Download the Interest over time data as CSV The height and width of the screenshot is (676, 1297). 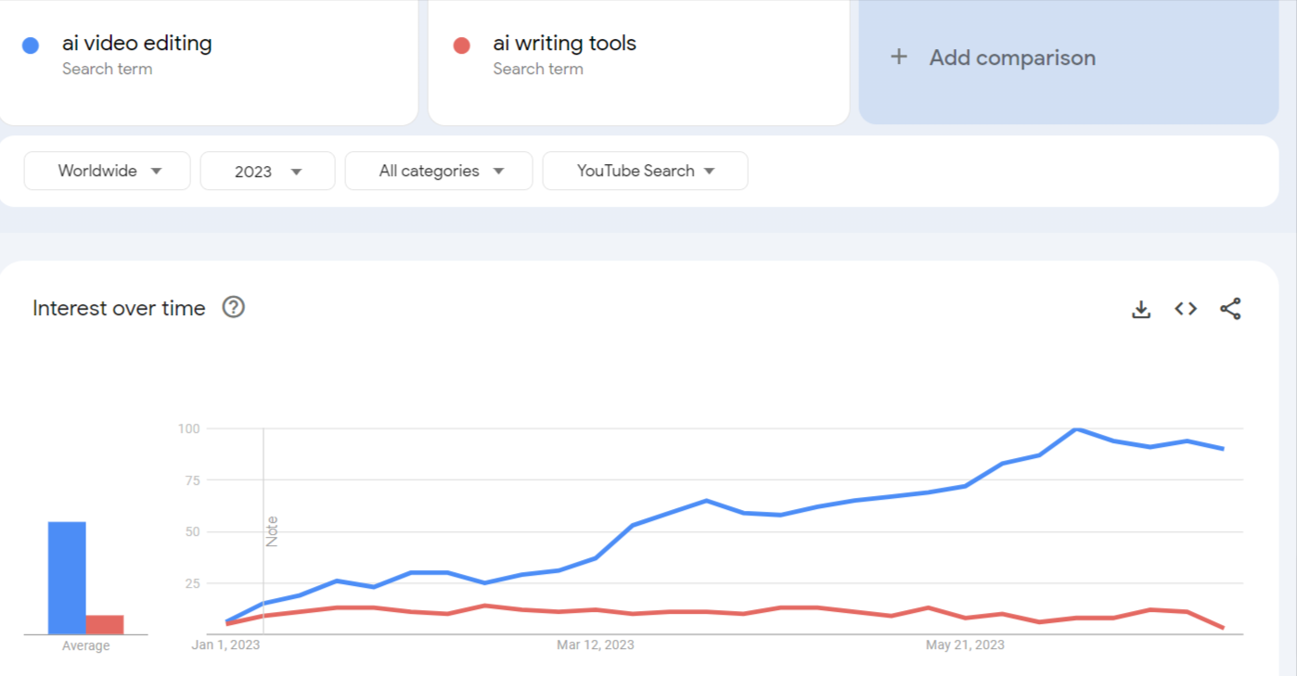point(1140,309)
